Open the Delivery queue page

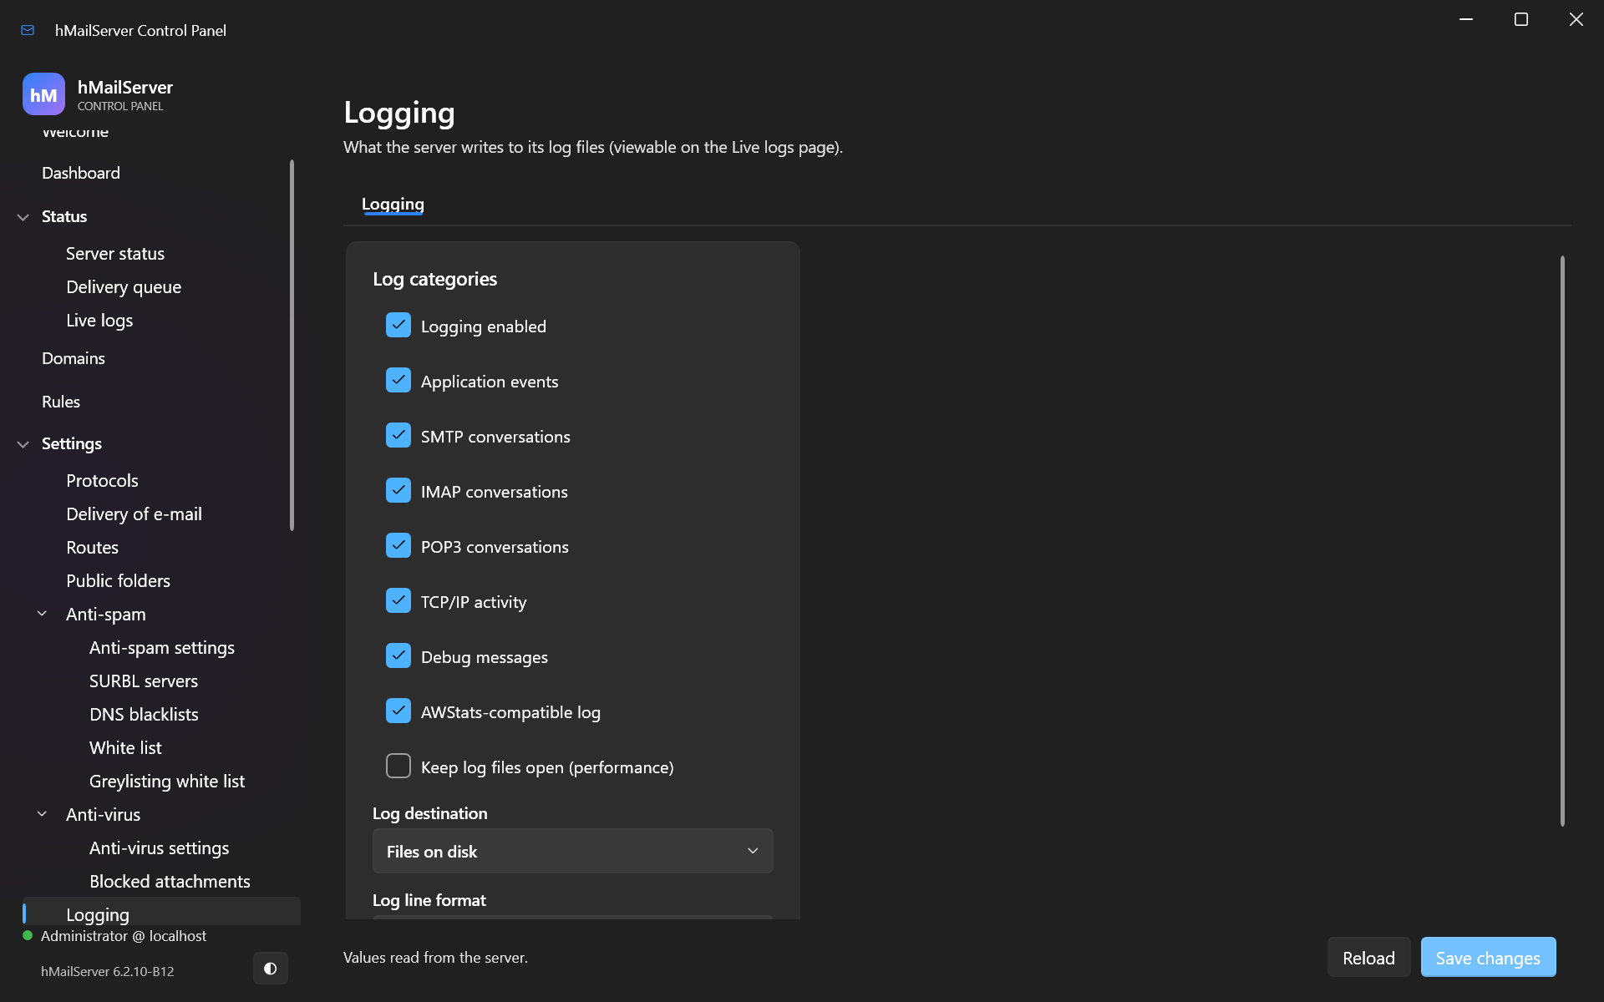coord(124,287)
